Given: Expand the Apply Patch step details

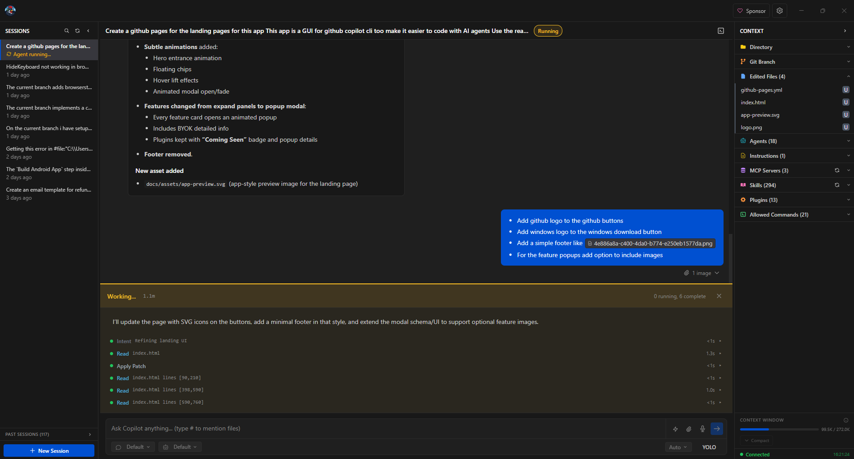Looking at the screenshot, I should (x=416, y=366).
